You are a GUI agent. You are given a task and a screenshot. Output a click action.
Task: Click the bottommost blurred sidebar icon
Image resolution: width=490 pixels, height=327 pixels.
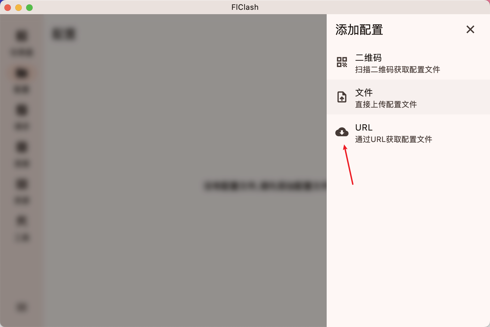(x=22, y=307)
